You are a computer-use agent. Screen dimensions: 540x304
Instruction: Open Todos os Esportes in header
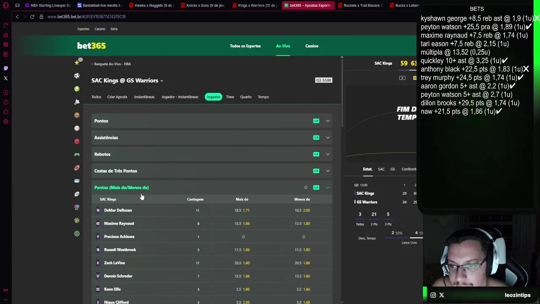click(x=245, y=46)
